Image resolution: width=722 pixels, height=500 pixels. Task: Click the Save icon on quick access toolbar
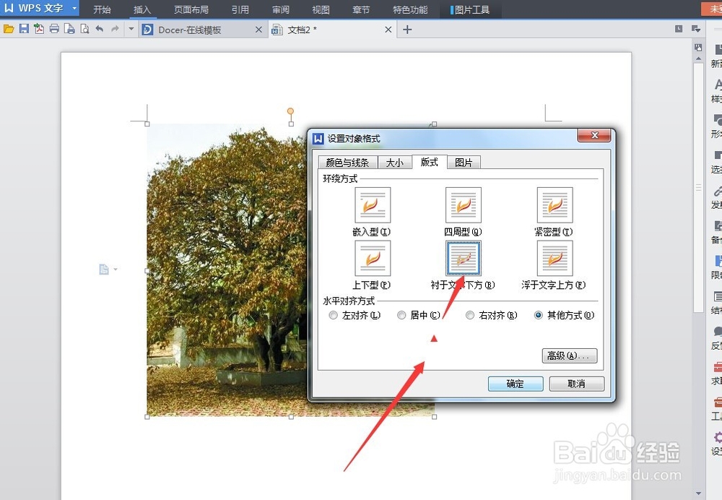coord(24,29)
